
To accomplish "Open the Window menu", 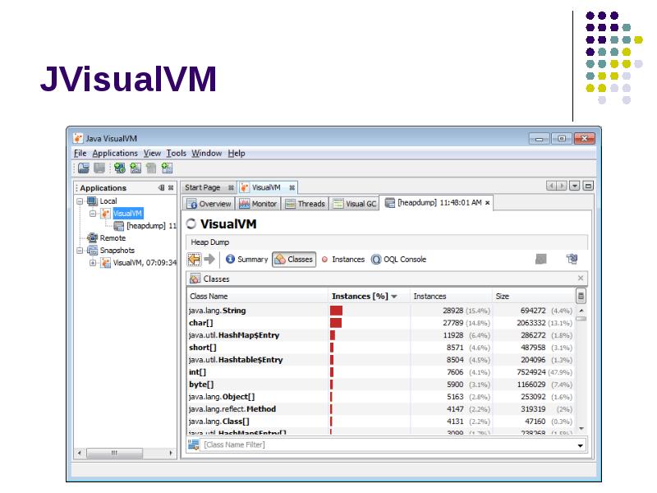I will coord(207,153).
